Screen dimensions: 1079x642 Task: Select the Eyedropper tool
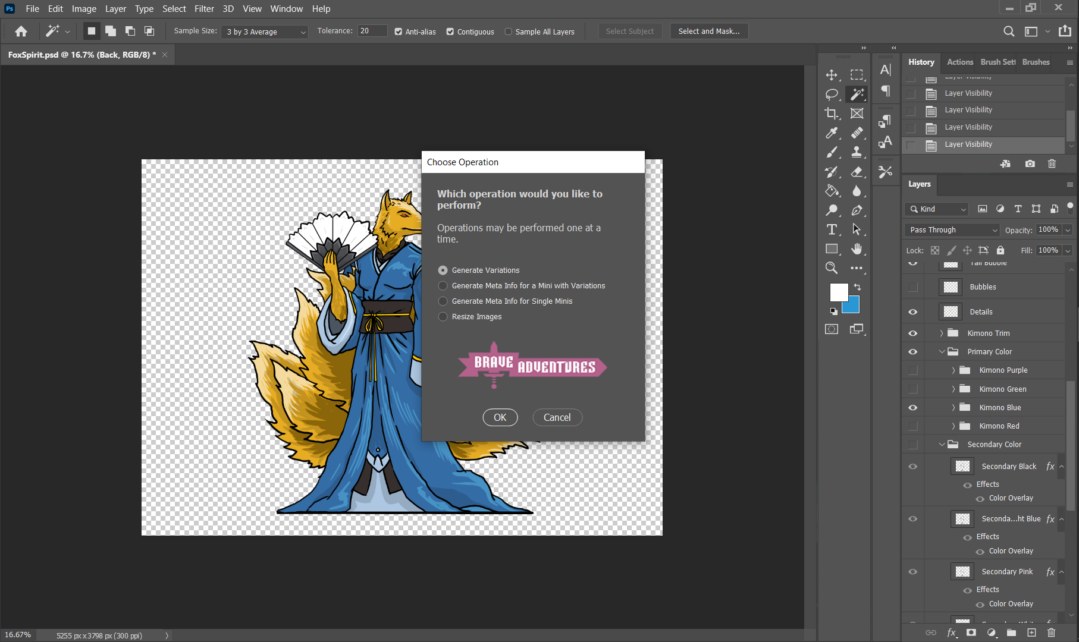832,133
